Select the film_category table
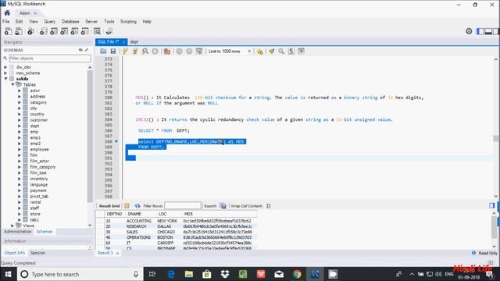The width and height of the screenshot is (500, 281). (x=43, y=167)
